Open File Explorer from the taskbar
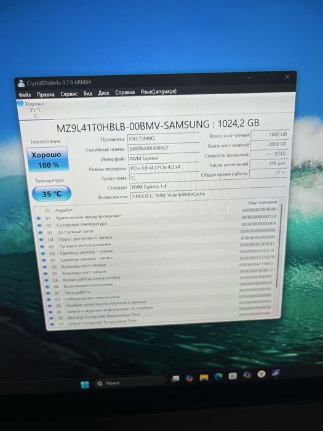 204,377
